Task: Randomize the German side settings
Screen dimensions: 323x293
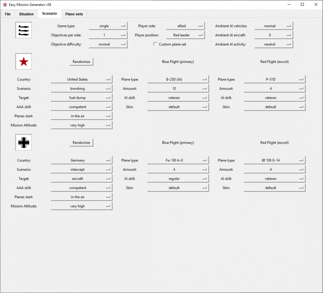Action: point(82,143)
